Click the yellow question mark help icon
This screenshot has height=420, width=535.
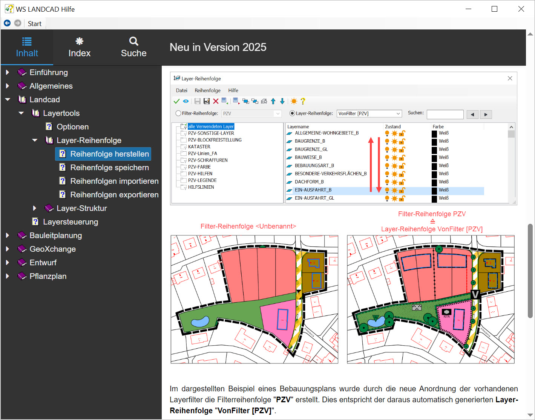coord(303,101)
